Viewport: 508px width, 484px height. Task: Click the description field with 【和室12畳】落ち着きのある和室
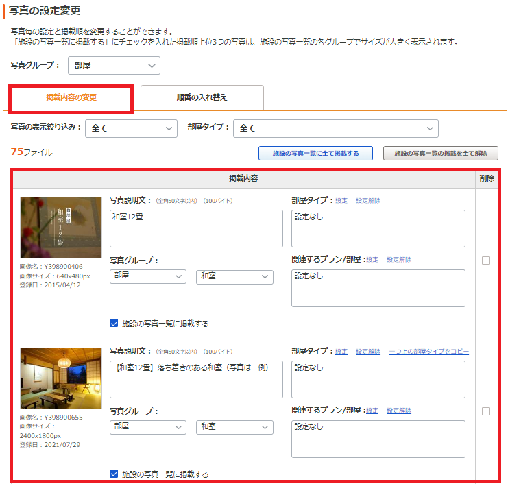pos(196,379)
